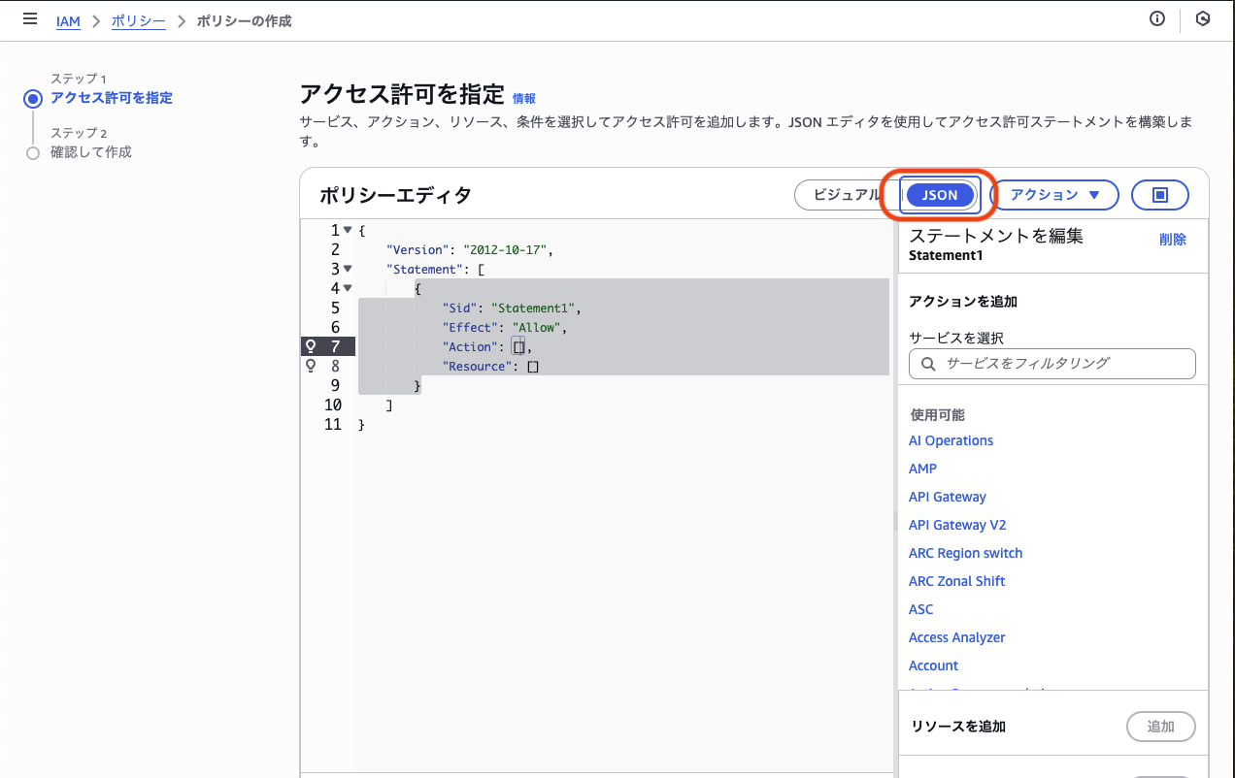Click the info icon in the top bar
This screenshot has width=1235, height=778.
click(1156, 18)
